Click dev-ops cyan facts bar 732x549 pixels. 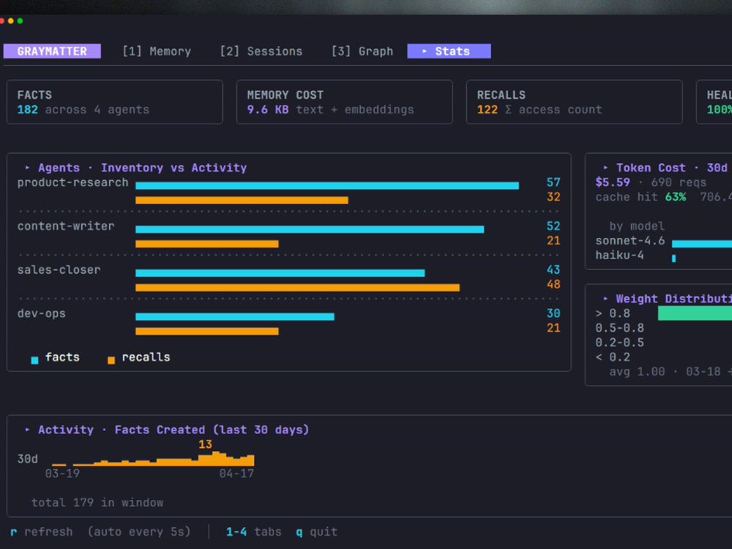[x=235, y=316]
